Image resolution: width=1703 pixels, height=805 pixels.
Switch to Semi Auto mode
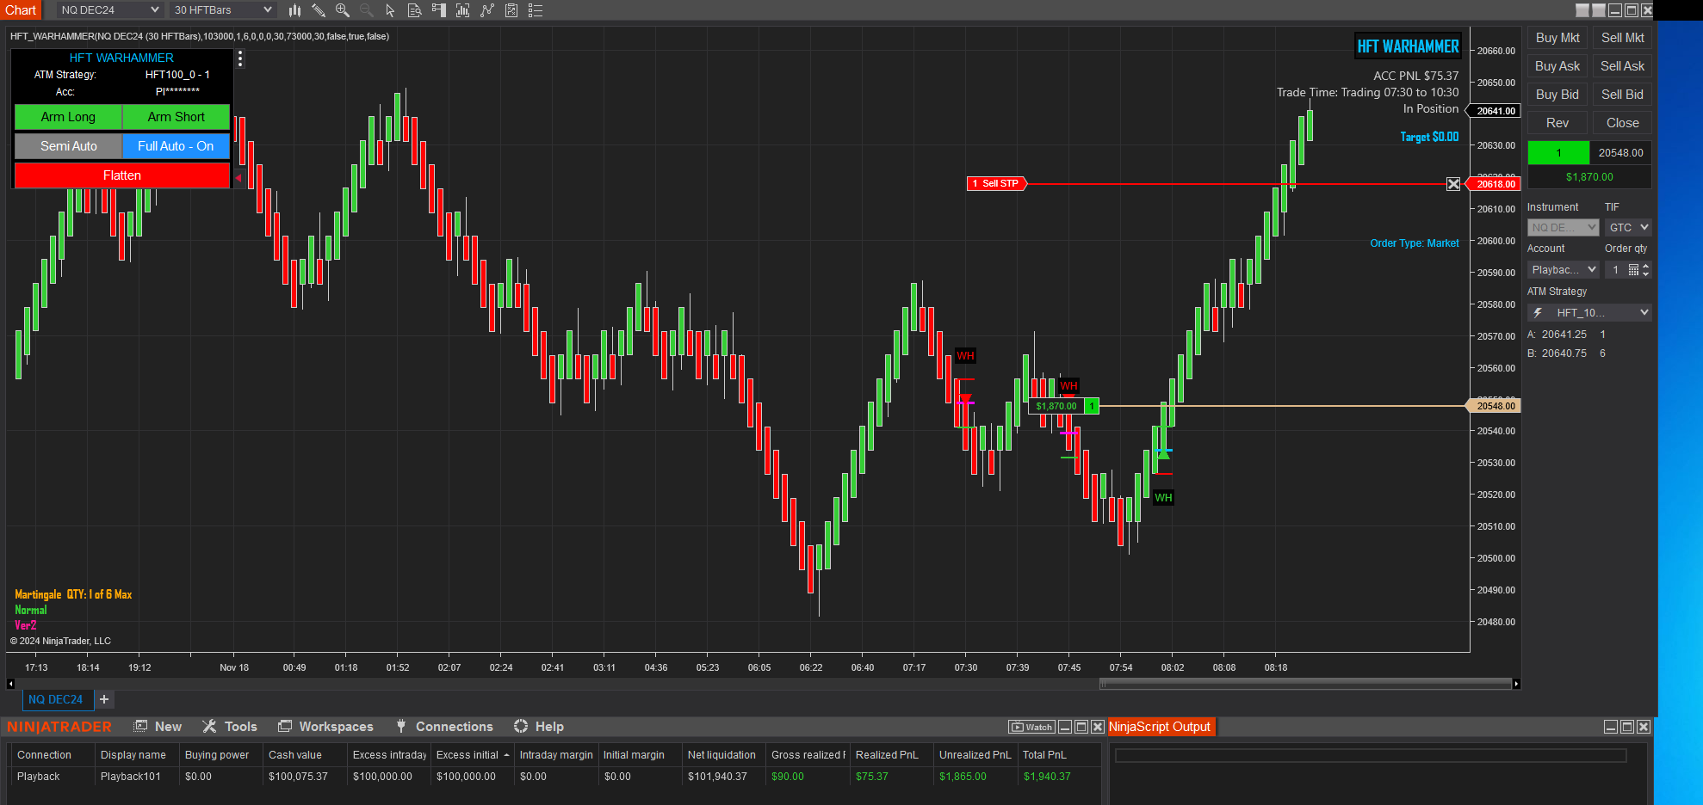69,146
